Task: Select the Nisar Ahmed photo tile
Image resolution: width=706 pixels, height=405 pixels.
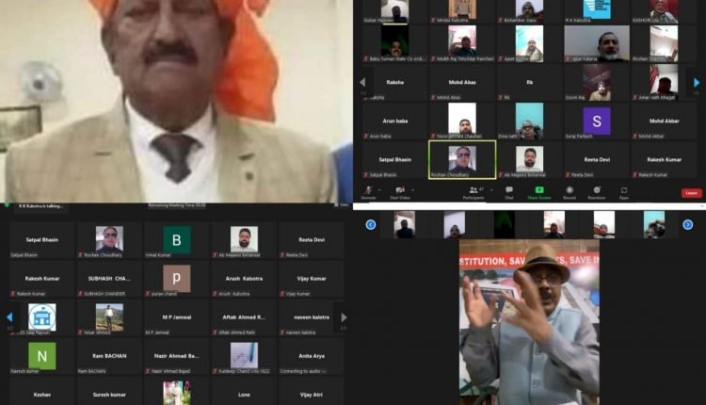Action: [x=109, y=317]
